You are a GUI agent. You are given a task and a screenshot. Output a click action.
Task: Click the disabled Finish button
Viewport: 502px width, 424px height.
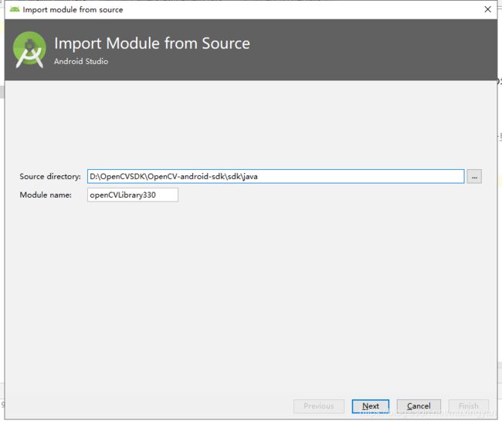[468, 406]
